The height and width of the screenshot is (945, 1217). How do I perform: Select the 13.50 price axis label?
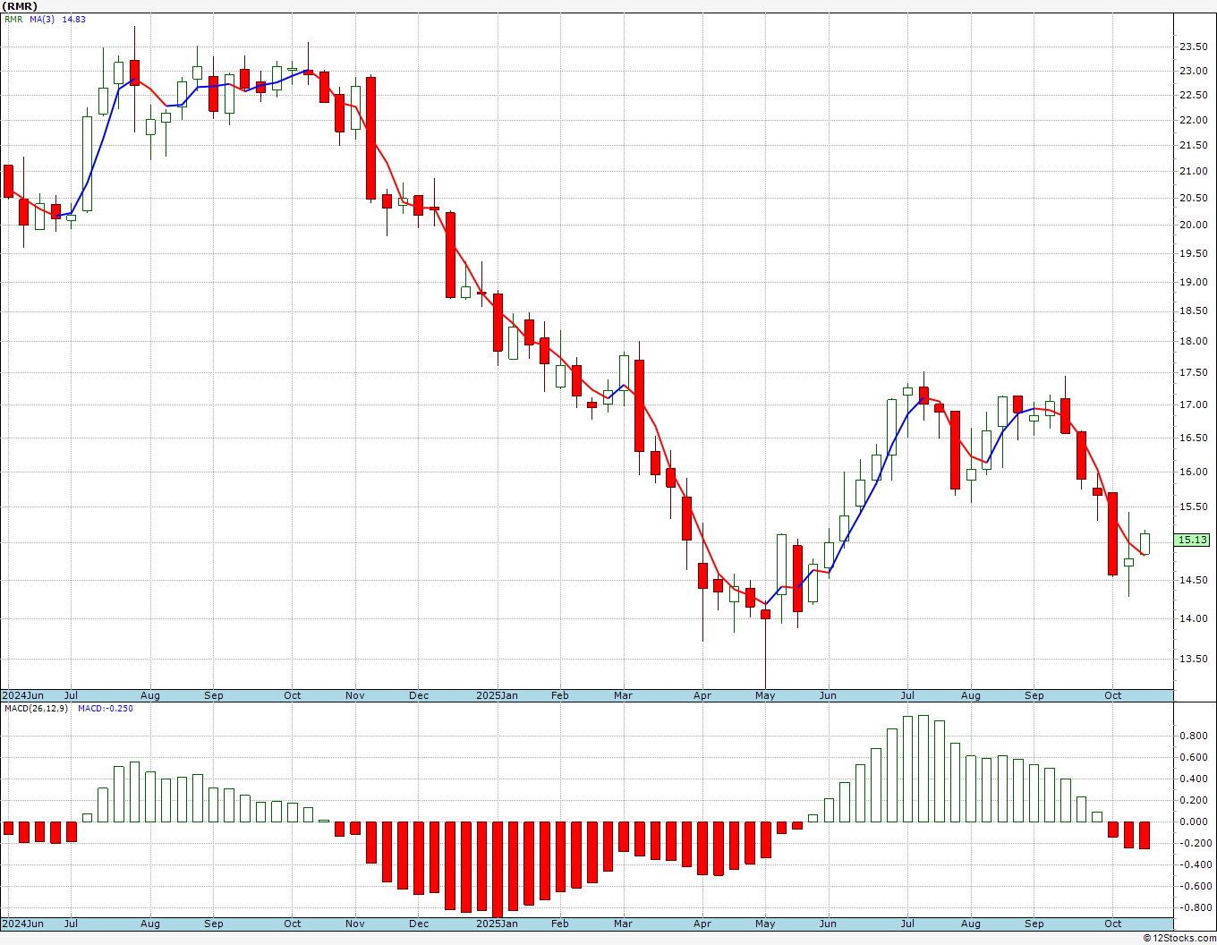[x=1193, y=659]
